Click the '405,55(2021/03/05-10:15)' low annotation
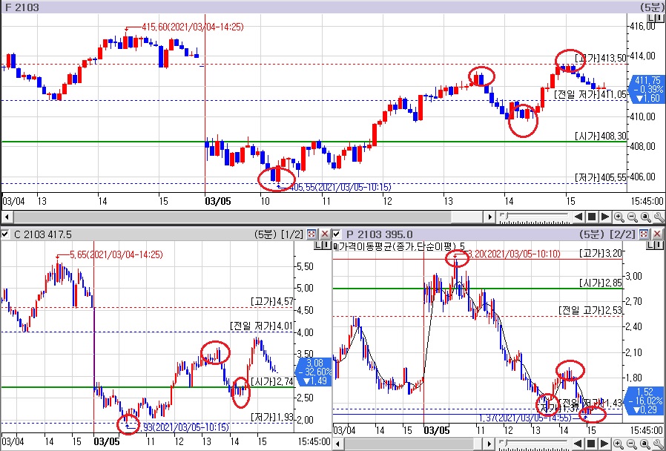The width and height of the screenshot is (666, 451). (x=340, y=187)
